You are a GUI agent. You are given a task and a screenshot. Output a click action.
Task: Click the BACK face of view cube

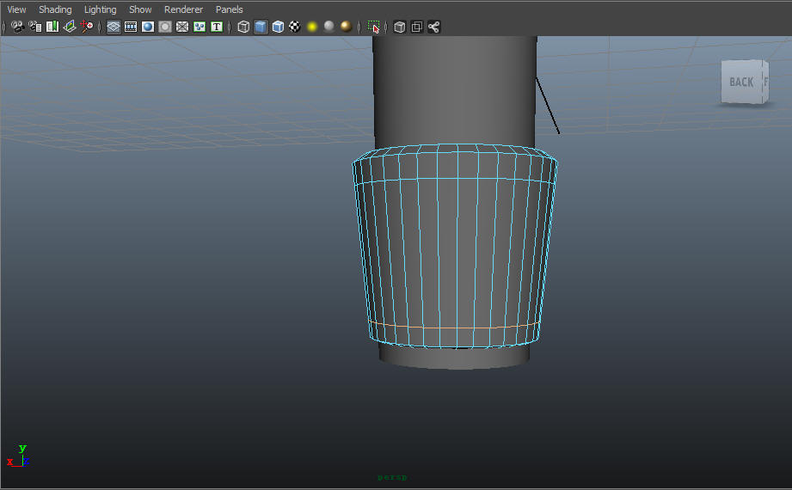pyautogui.click(x=741, y=82)
